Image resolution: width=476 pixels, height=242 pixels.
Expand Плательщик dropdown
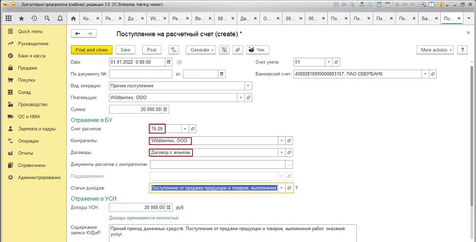241,98
